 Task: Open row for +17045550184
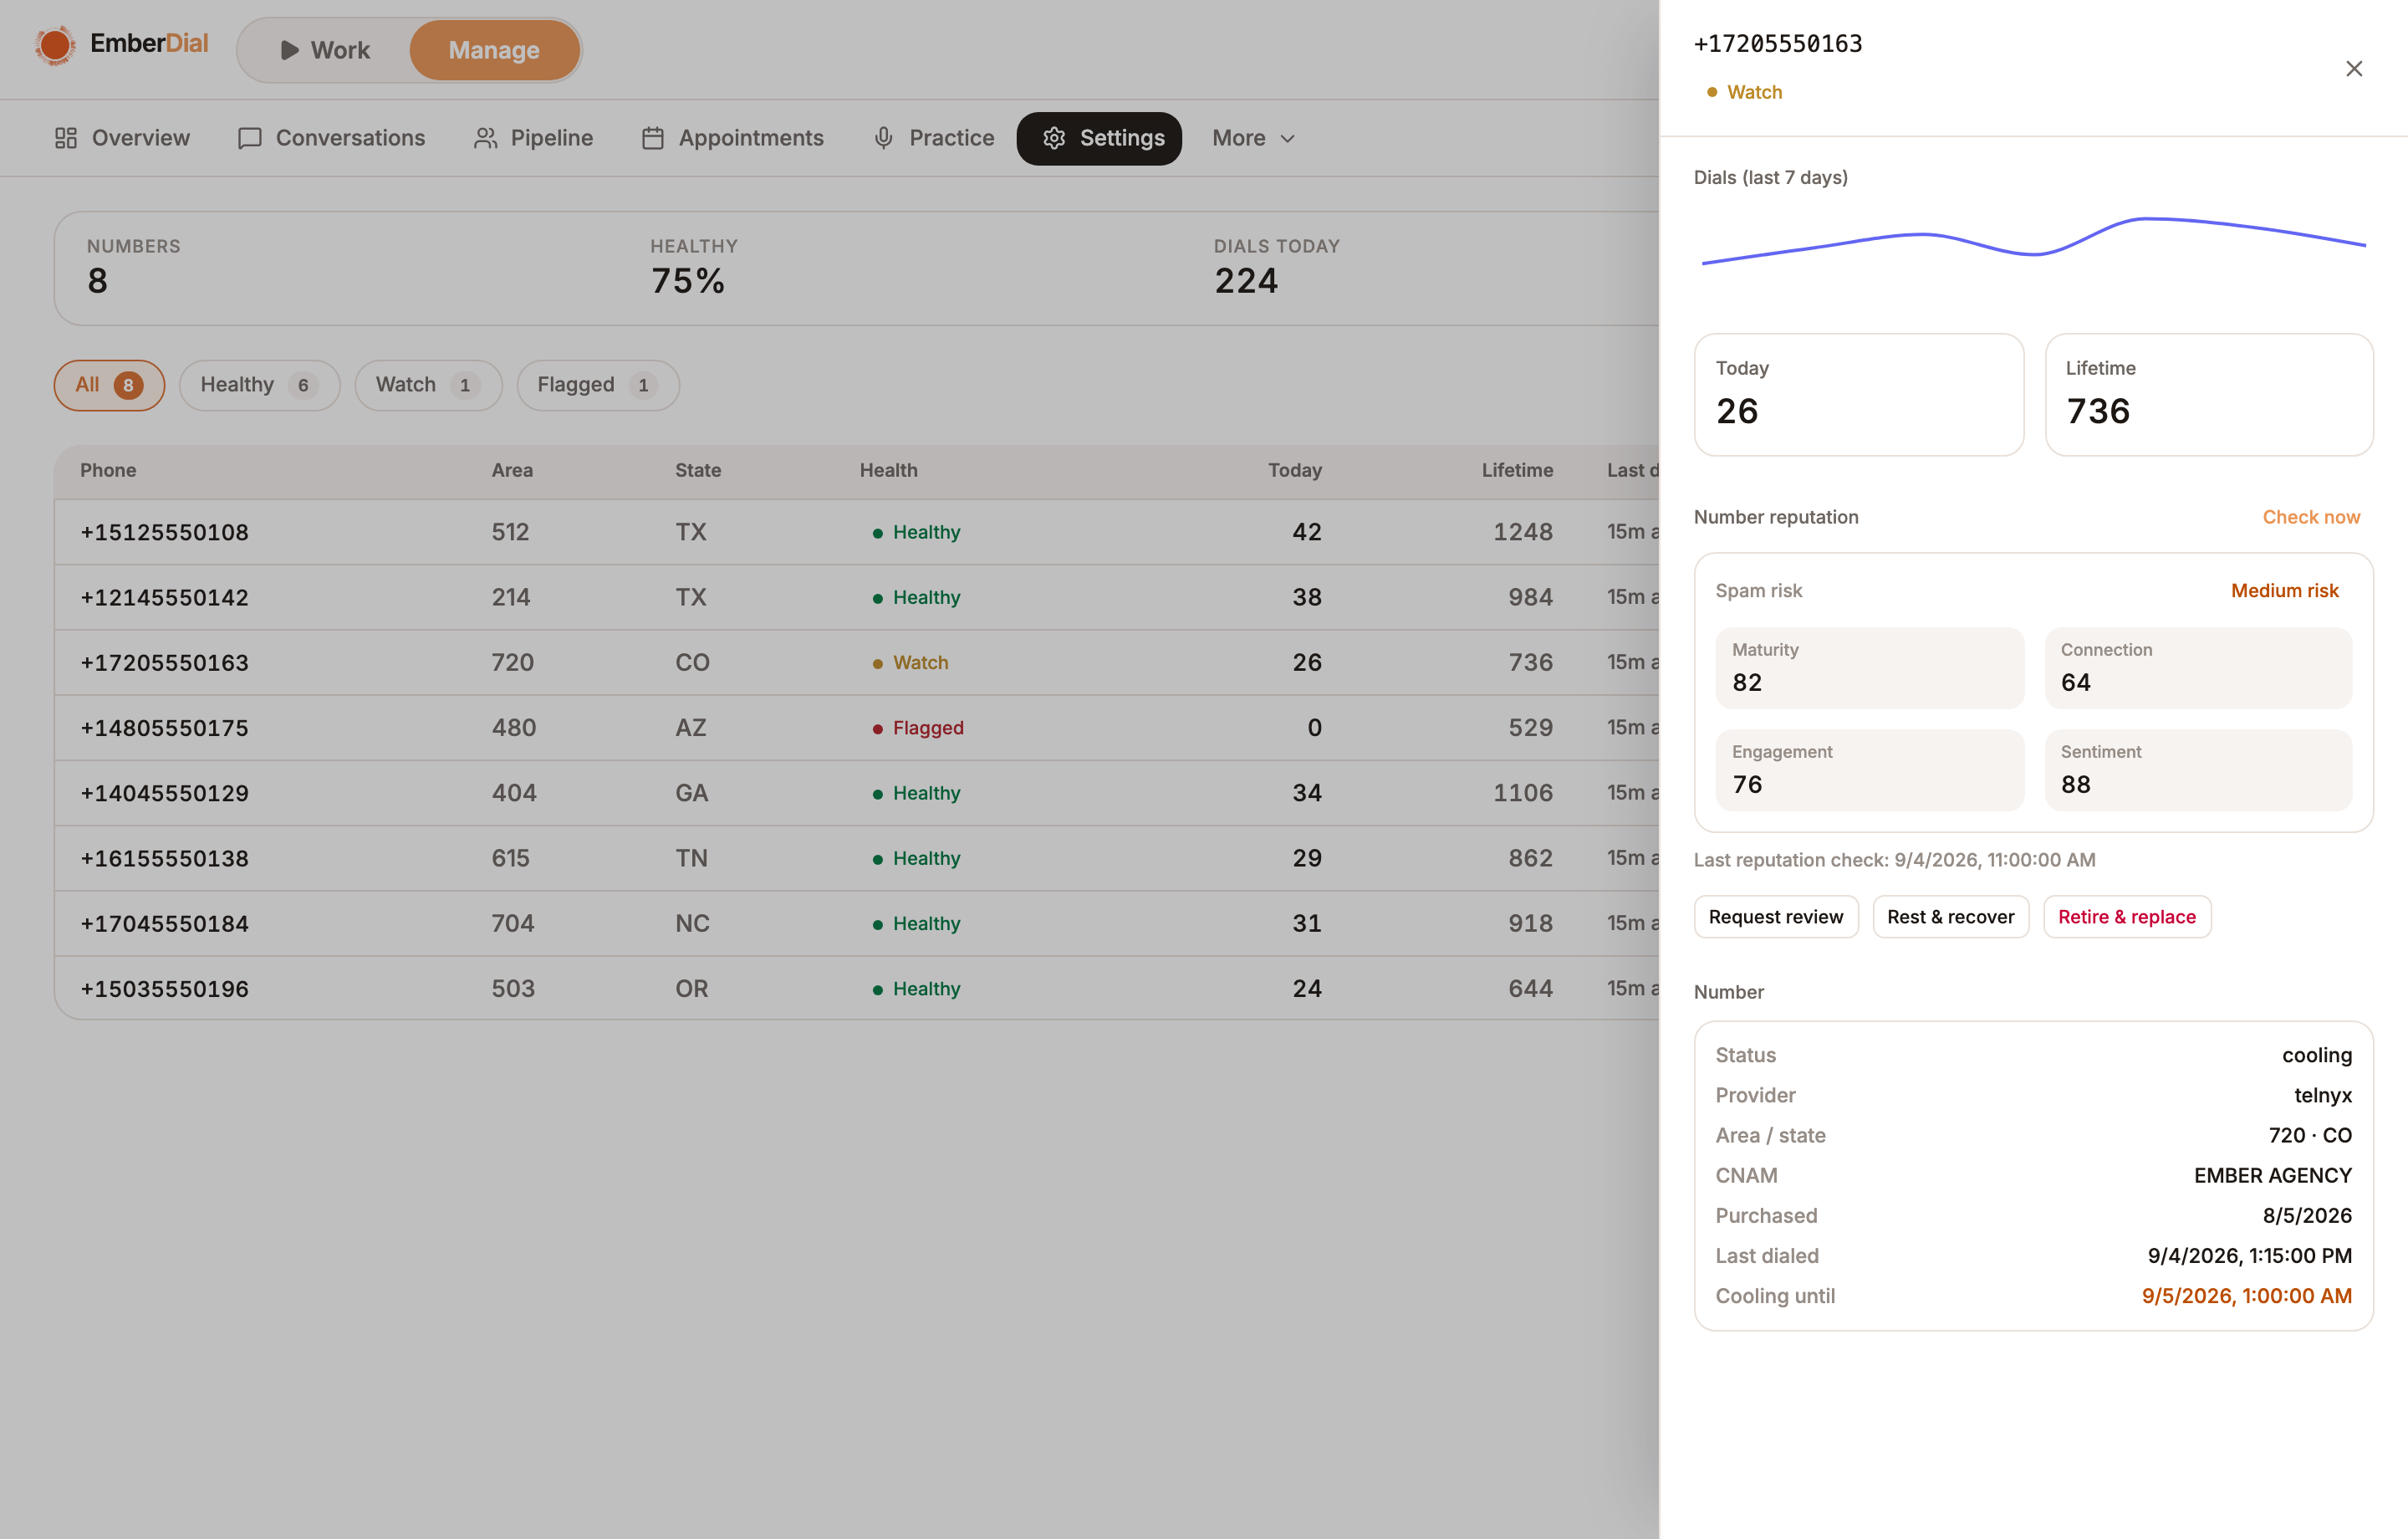[857, 923]
